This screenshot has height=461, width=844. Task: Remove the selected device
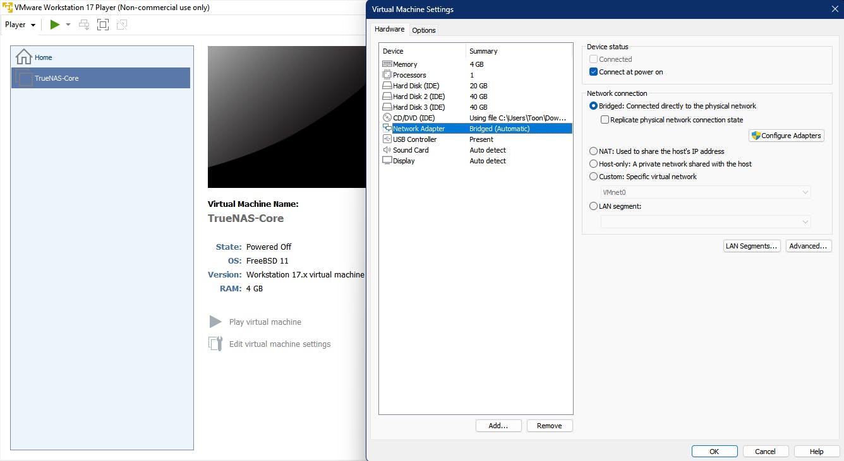coord(550,426)
